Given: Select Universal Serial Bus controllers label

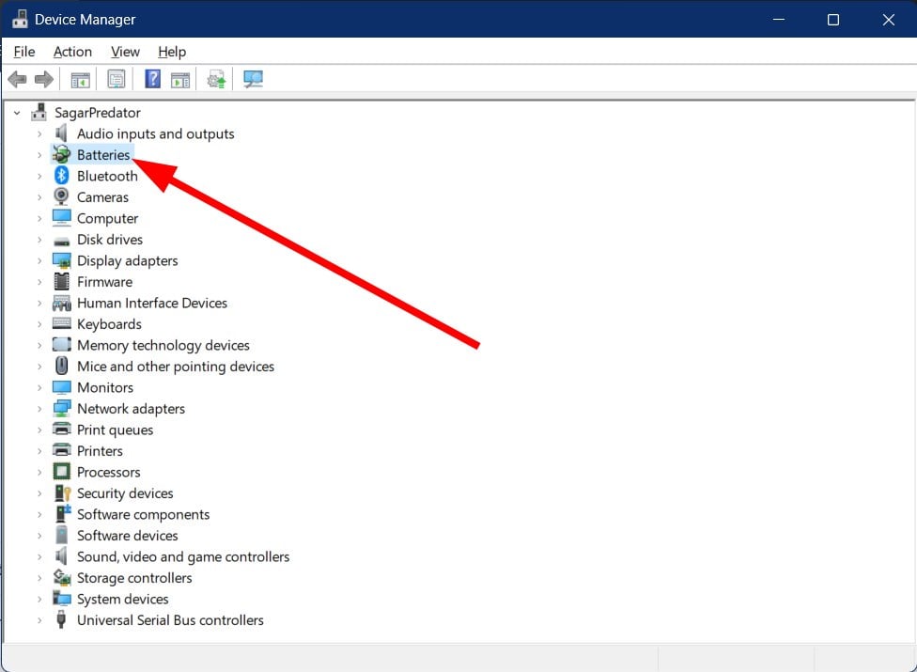Looking at the screenshot, I should pyautogui.click(x=170, y=620).
